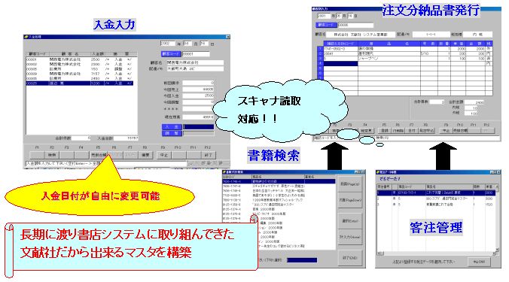509x282 pixels.
Task: Click the F2 検索 button in payment window
Action: (52, 155)
